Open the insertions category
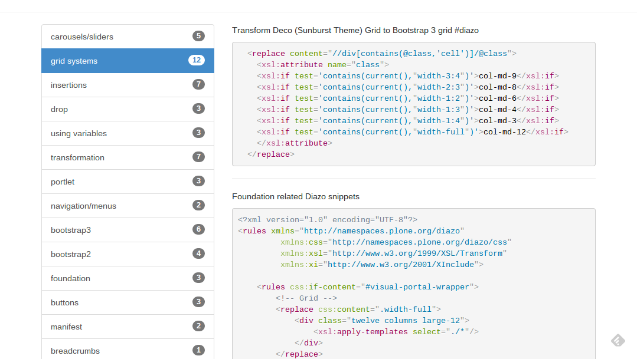 69,85
